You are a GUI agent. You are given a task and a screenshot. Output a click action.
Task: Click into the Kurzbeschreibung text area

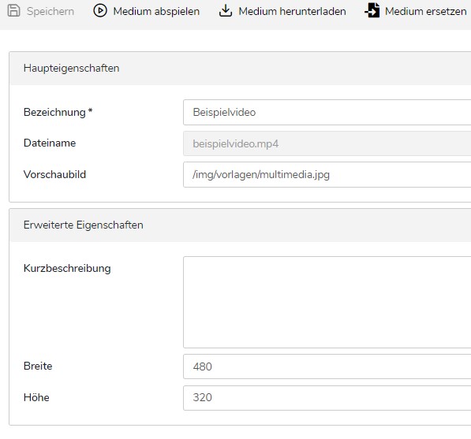click(327, 302)
